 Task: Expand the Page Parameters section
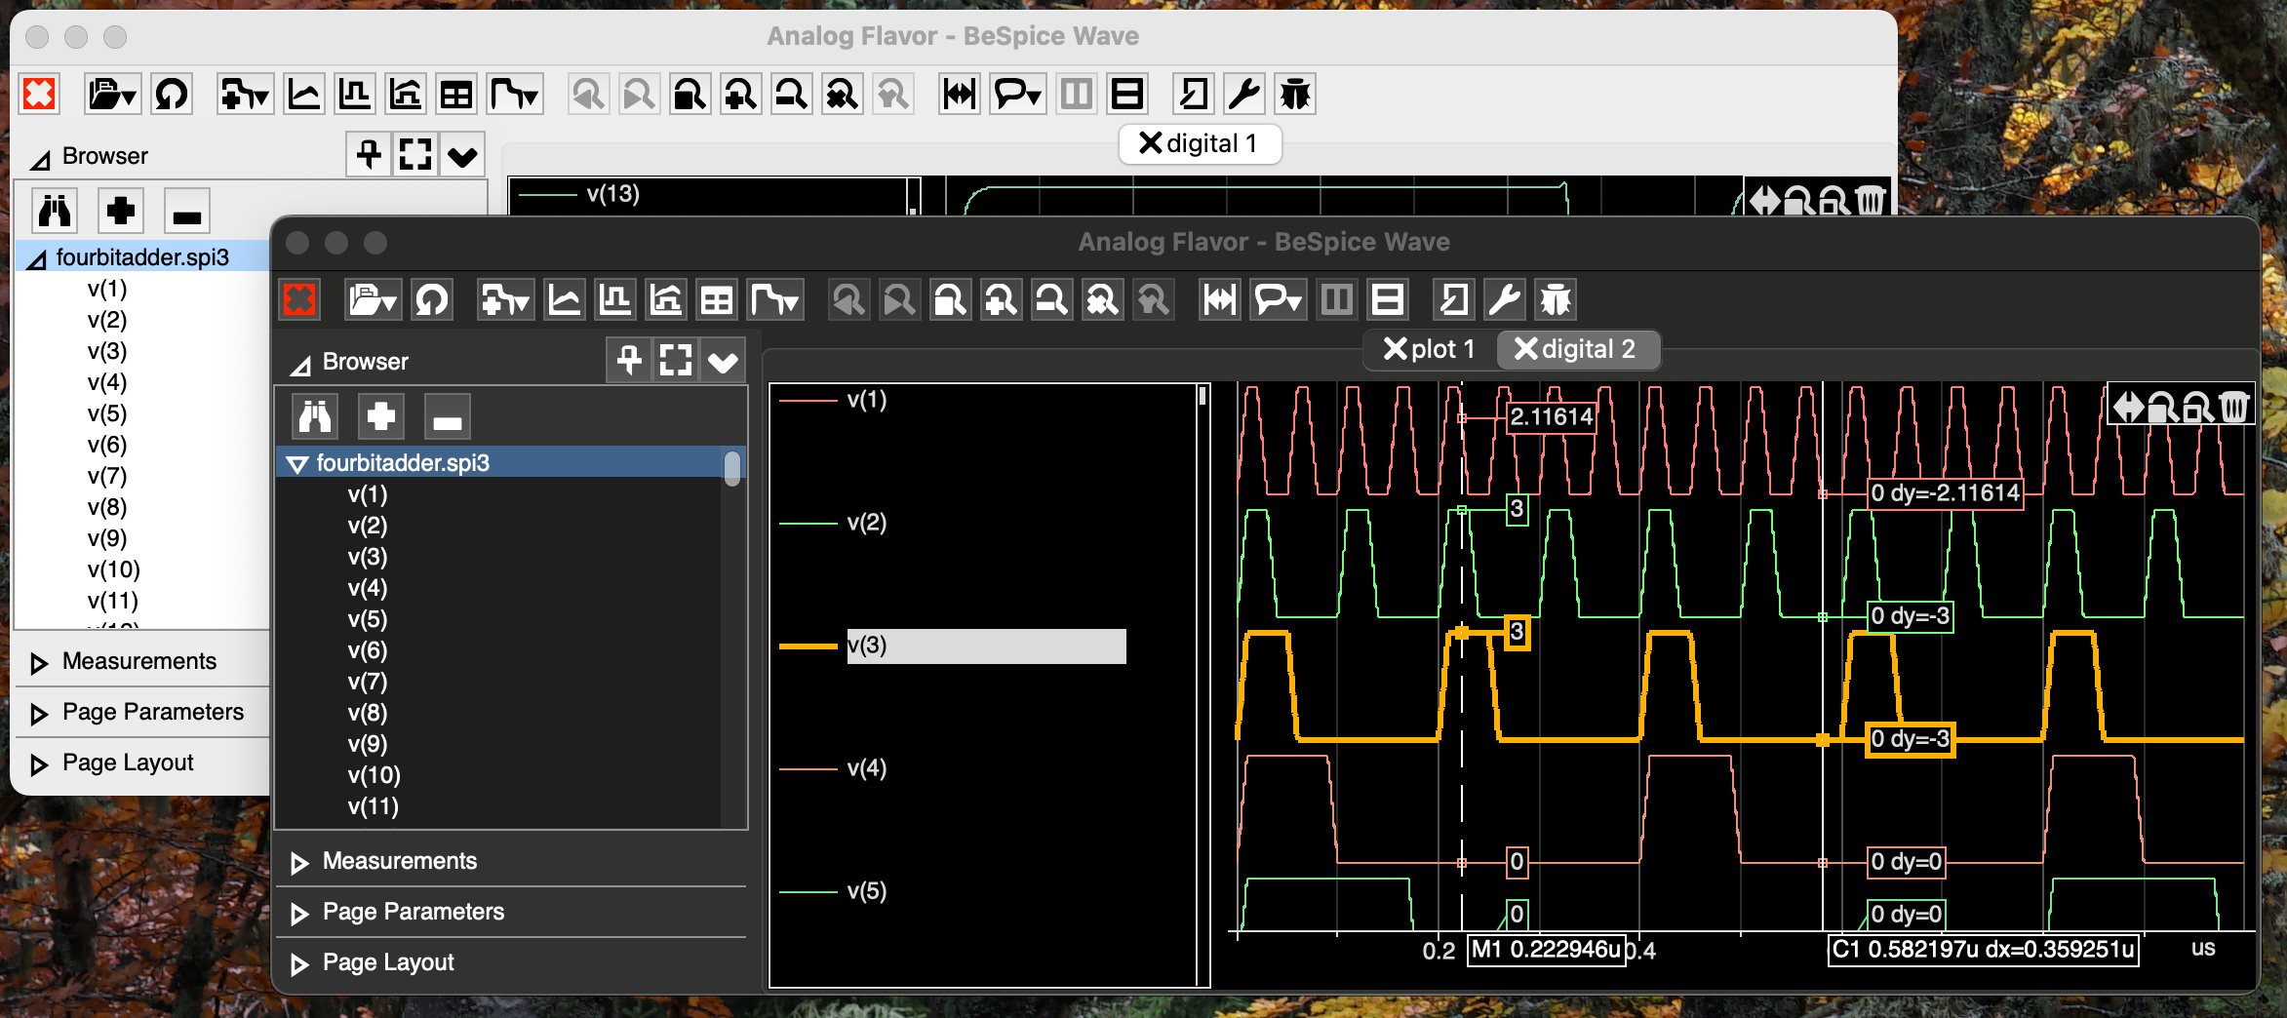pos(413,912)
